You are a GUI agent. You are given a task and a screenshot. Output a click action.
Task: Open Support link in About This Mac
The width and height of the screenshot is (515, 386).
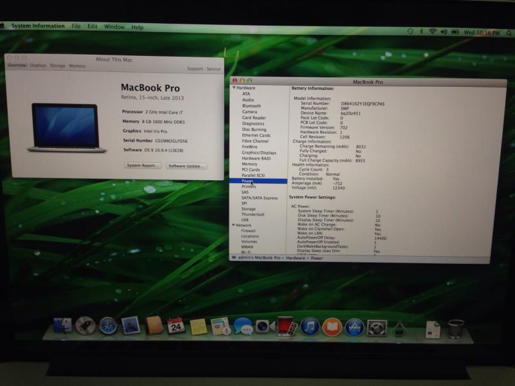[195, 69]
